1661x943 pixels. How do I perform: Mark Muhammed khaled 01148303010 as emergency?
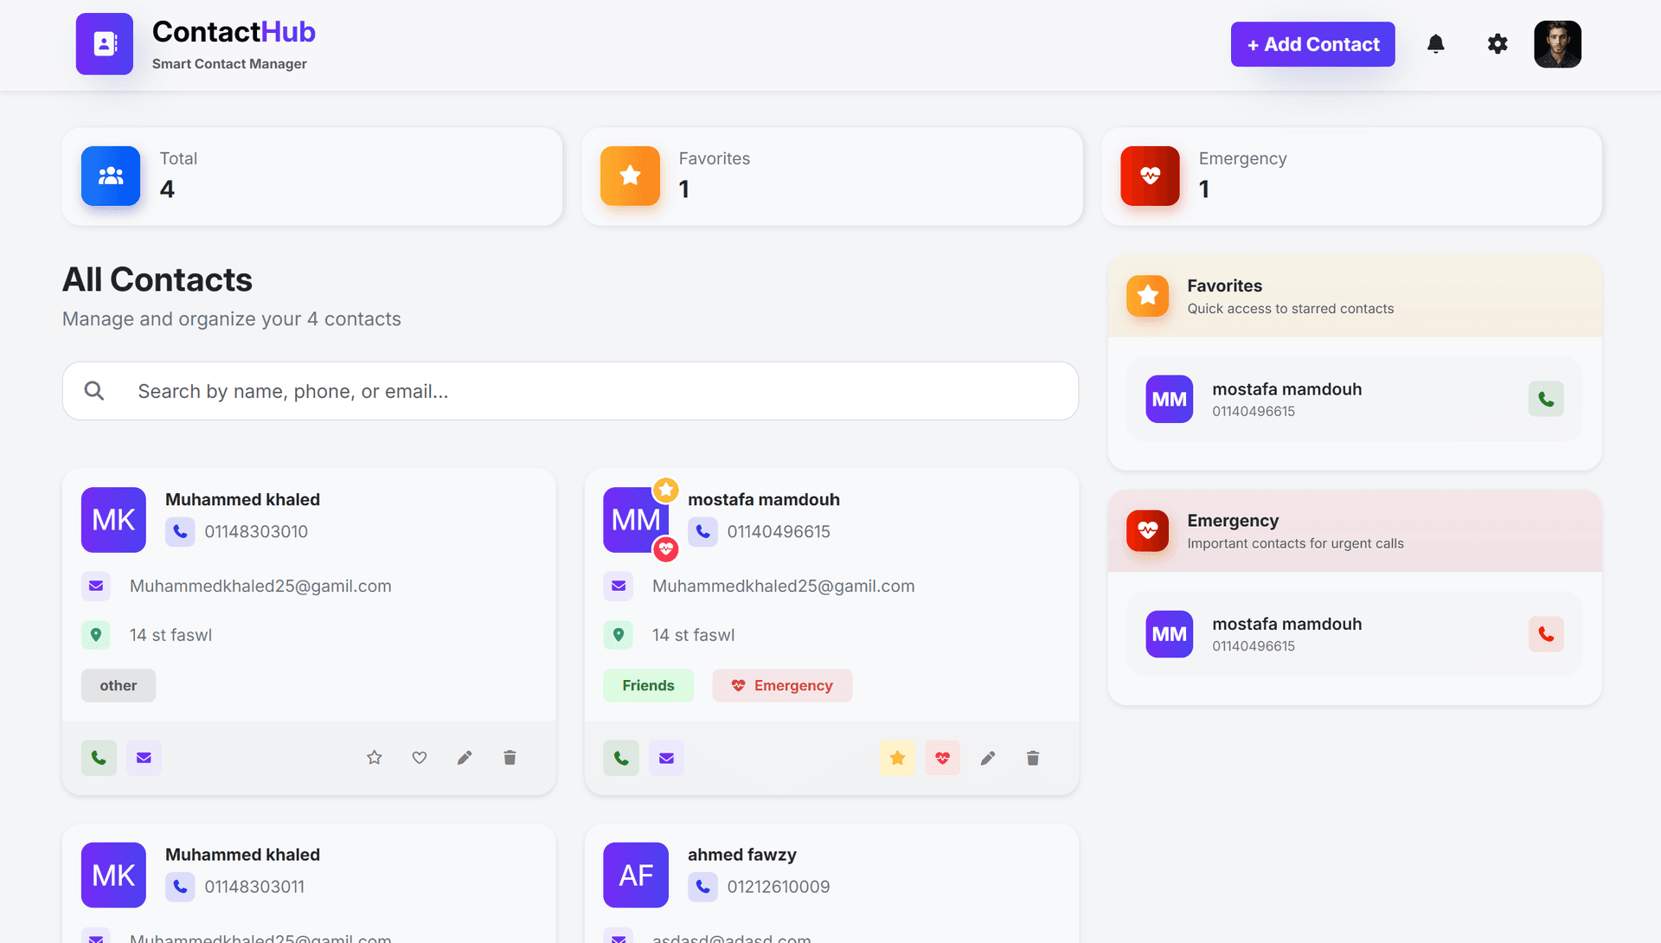[x=420, y=758]
